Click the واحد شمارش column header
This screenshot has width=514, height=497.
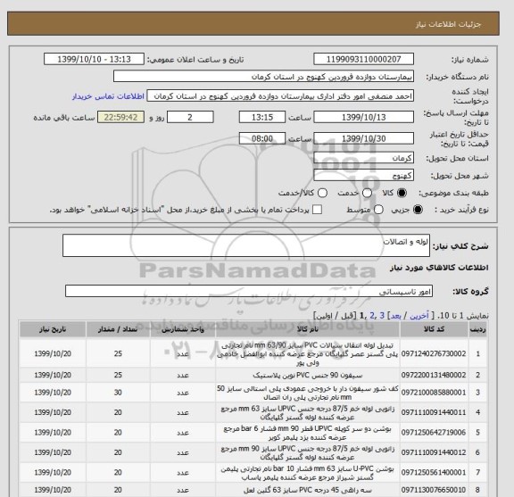tap(183, 329)
